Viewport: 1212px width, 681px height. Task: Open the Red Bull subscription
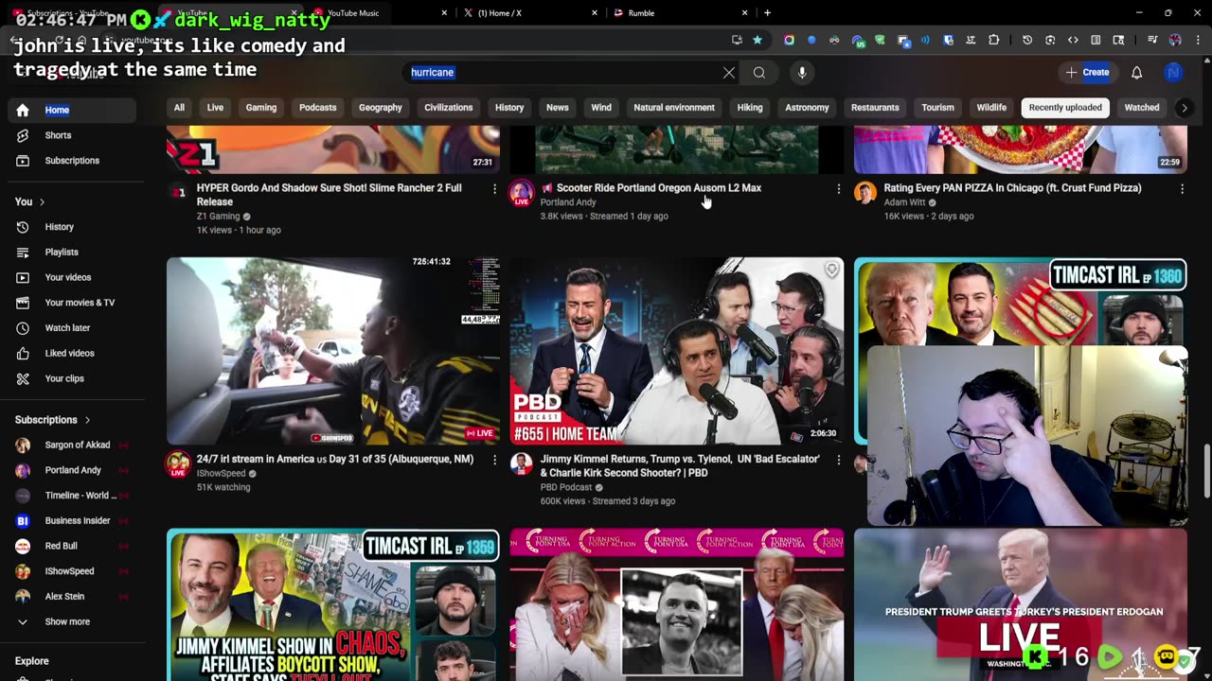72,546
